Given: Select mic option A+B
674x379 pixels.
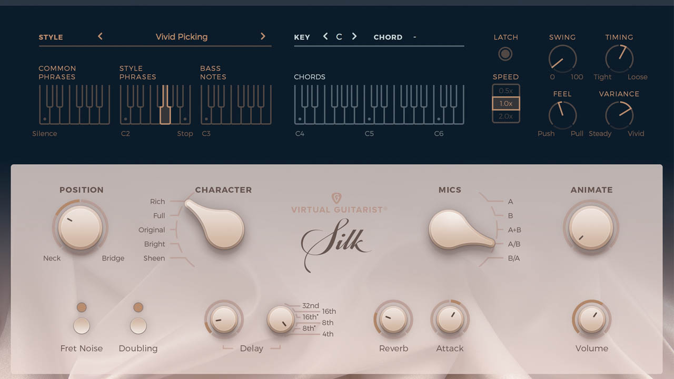Looking at the screenshot, I should point(514,230).
